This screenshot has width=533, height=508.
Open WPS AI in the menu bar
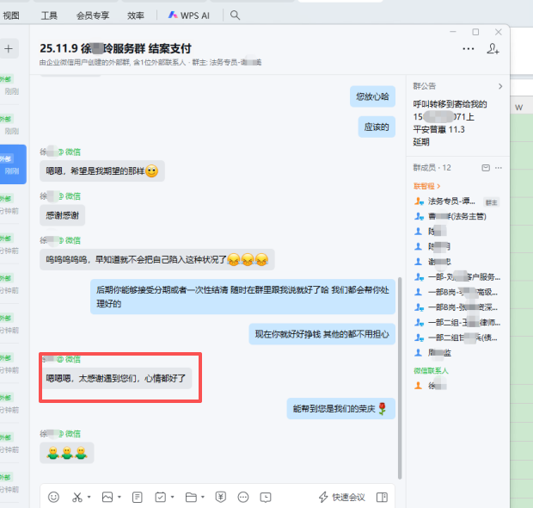[189, 15]
